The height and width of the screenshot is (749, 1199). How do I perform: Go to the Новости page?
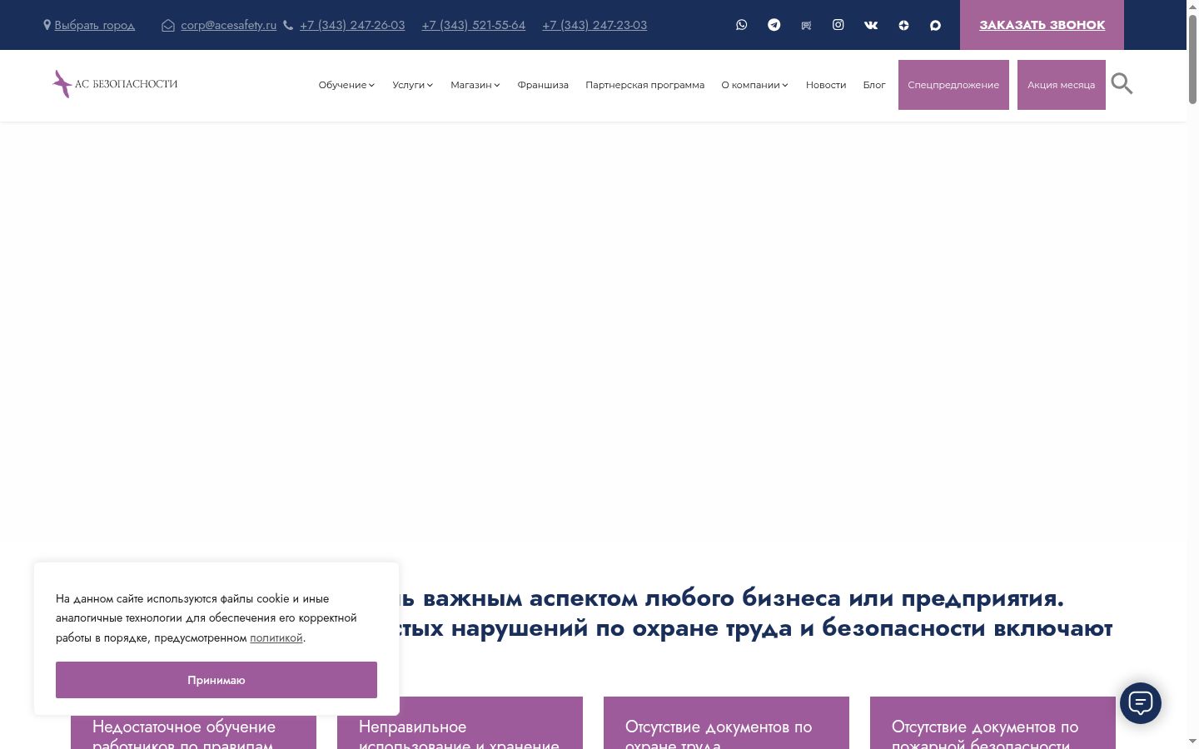click(826, 85)
